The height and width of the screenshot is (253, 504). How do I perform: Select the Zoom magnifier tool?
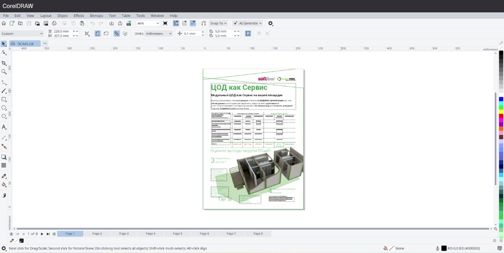pos(4,72)
